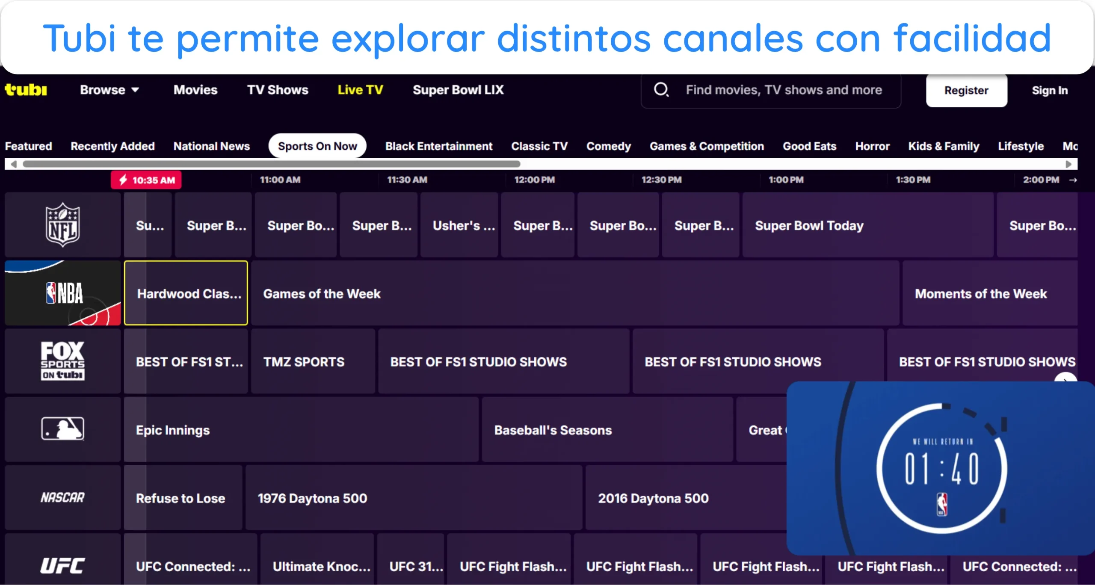
Task: Open TMZ SPORTS program
Action: 313,361
